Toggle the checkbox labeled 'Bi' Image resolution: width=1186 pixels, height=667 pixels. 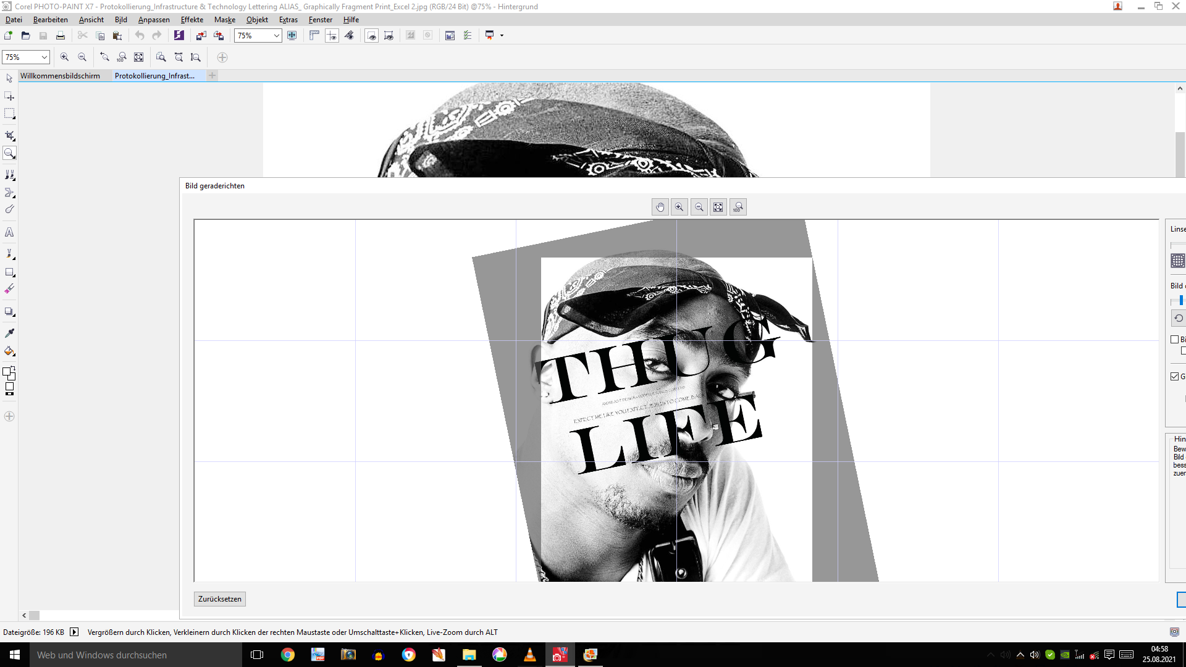click(1175, 340)
